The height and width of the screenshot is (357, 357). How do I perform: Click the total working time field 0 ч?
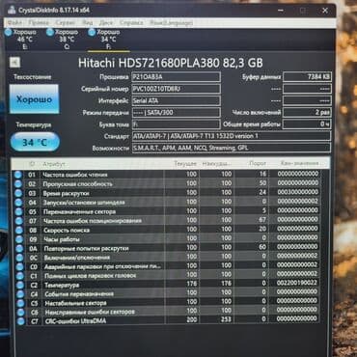(307, 124)
